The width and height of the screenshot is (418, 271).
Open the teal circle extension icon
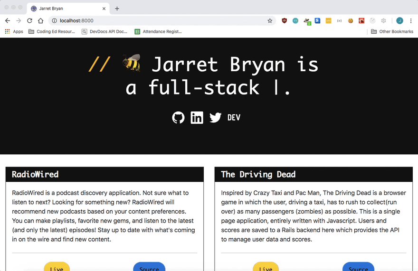(295, 20)
